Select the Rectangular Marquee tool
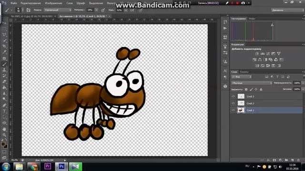 point(4,29)
